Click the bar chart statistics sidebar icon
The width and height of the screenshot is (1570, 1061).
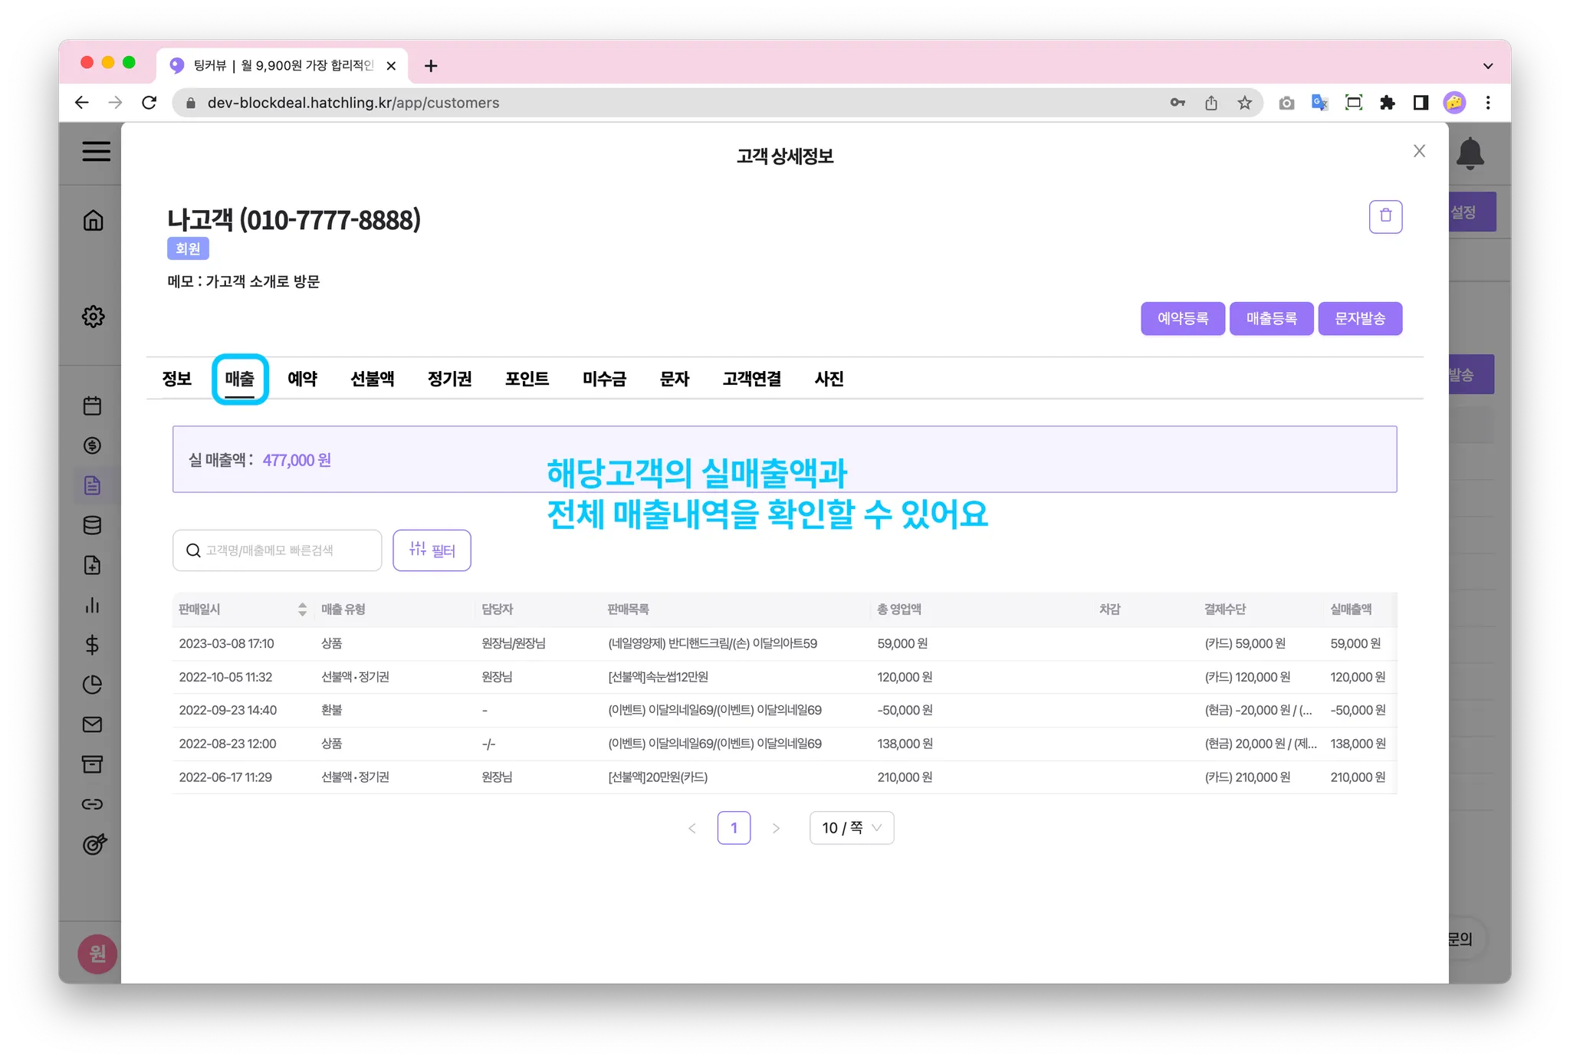(93, 605)
